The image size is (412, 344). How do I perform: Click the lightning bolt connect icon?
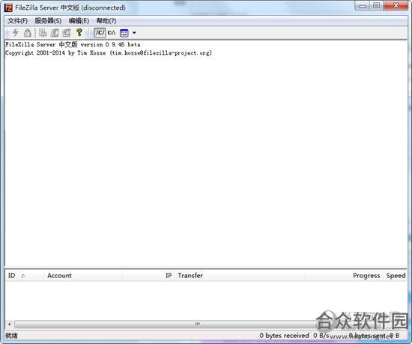point(16,33)
